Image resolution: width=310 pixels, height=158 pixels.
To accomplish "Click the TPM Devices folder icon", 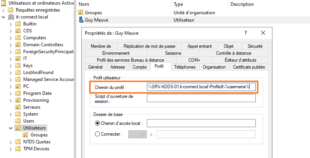I will pyautogui.click(x=18, y=149).
